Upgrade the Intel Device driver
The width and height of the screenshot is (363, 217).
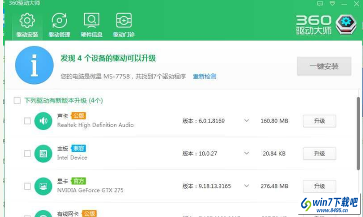pyautogui.click(x=319, y=153)
